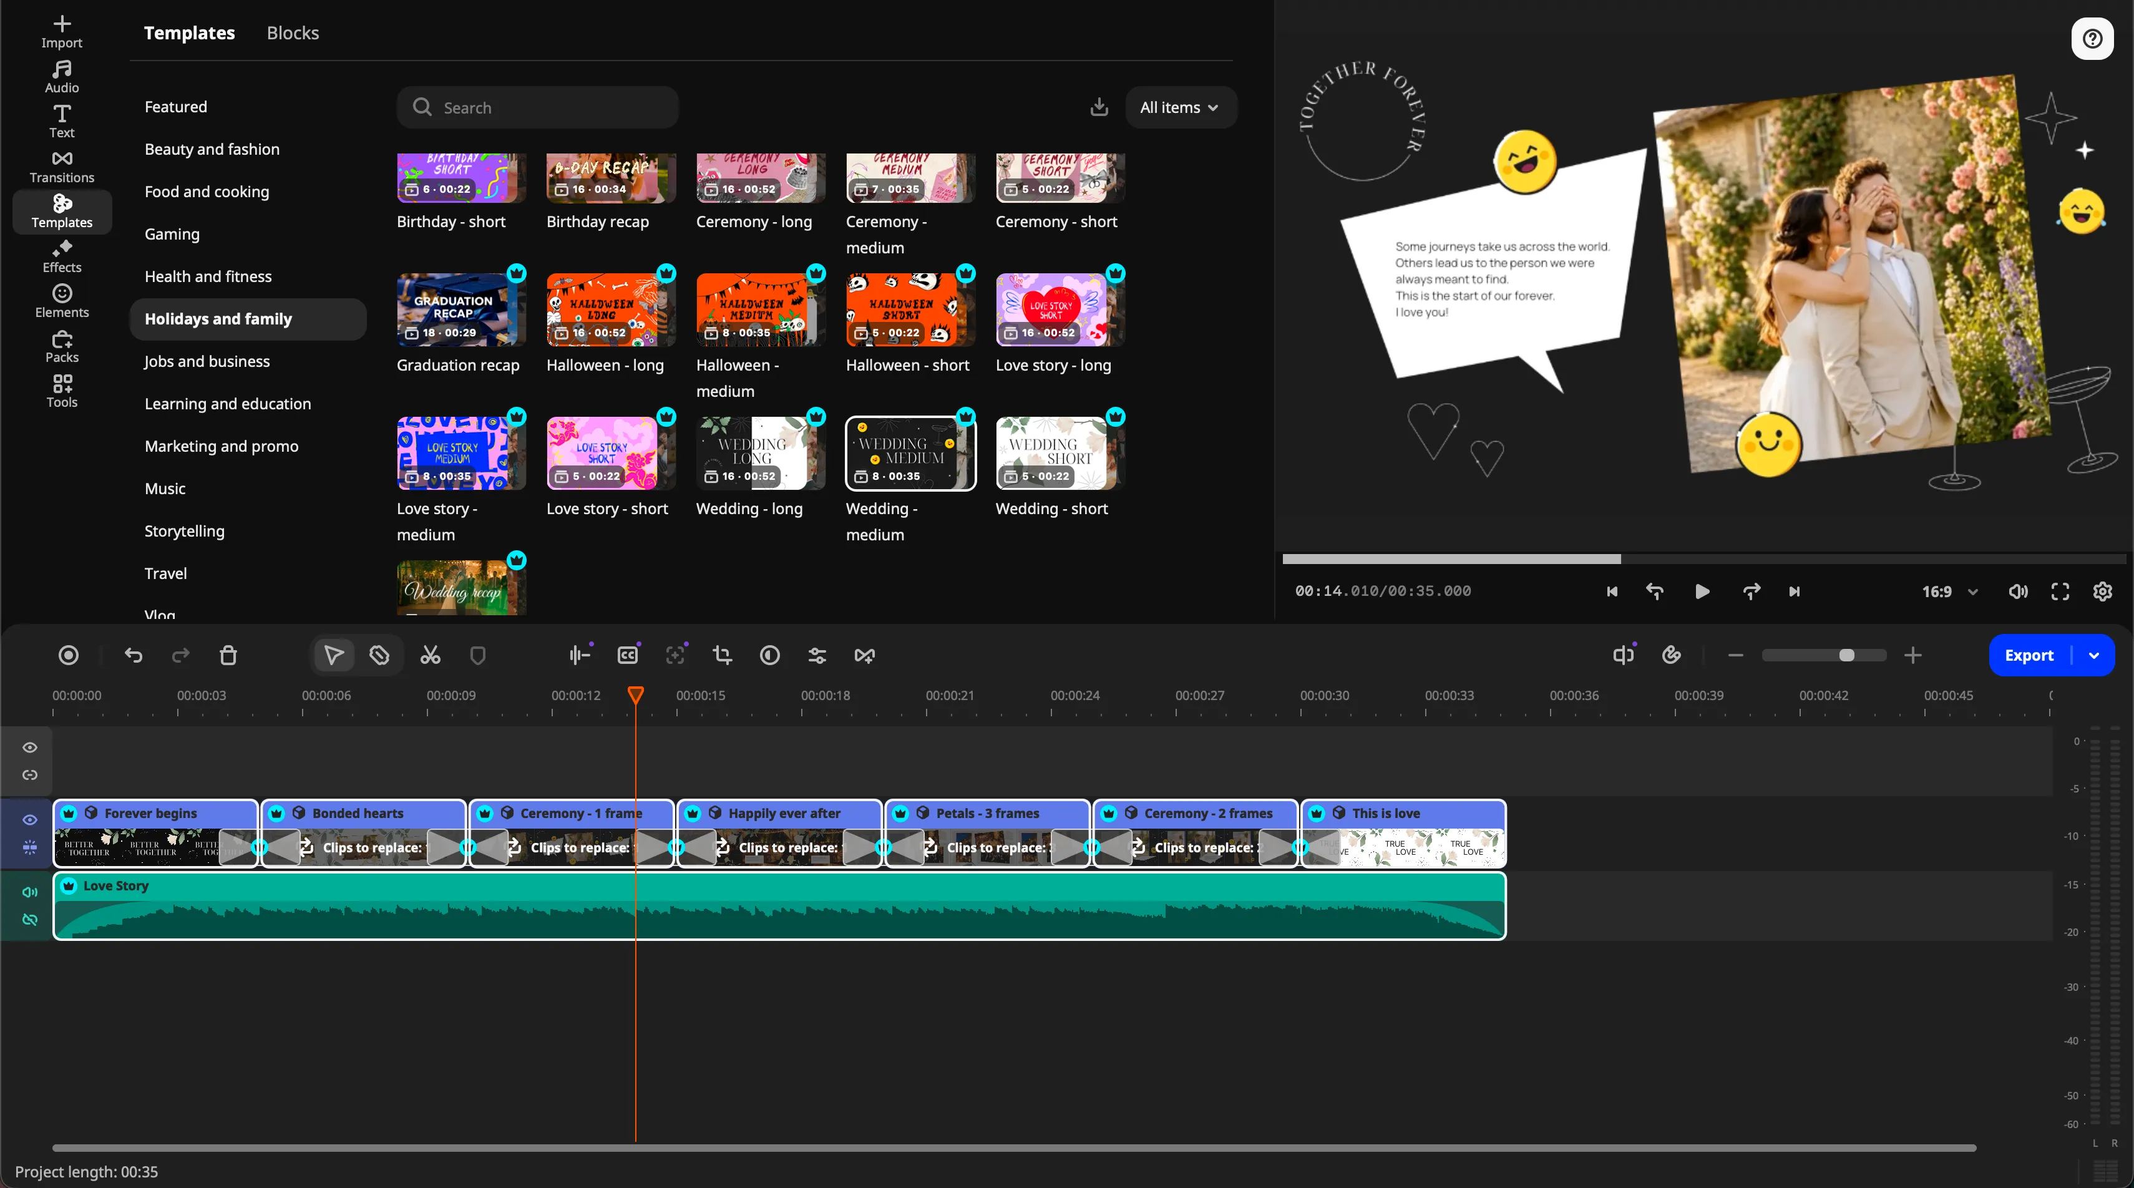Screen dimensions: 2134x1188
Task: Click the record button in timeline toolbar
Action: 69,655
